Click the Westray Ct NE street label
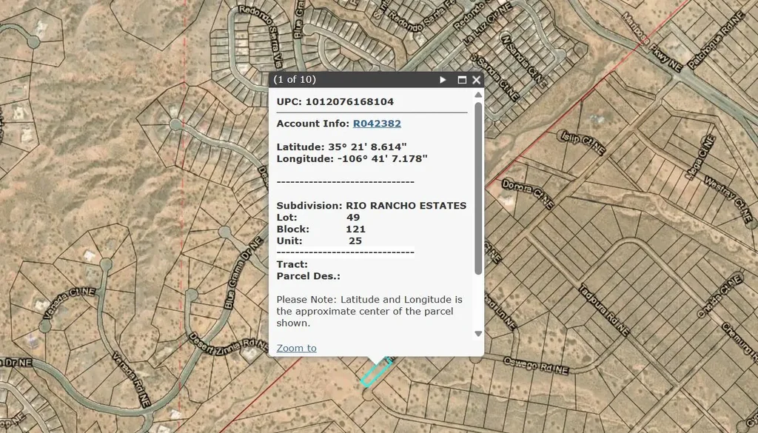The width and height of the screenshot is (758, 433). [x=723, y=194]
